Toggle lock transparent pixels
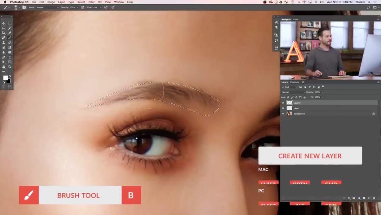Image resolution: width=381 pixels, height=215 pixels. 288,97
